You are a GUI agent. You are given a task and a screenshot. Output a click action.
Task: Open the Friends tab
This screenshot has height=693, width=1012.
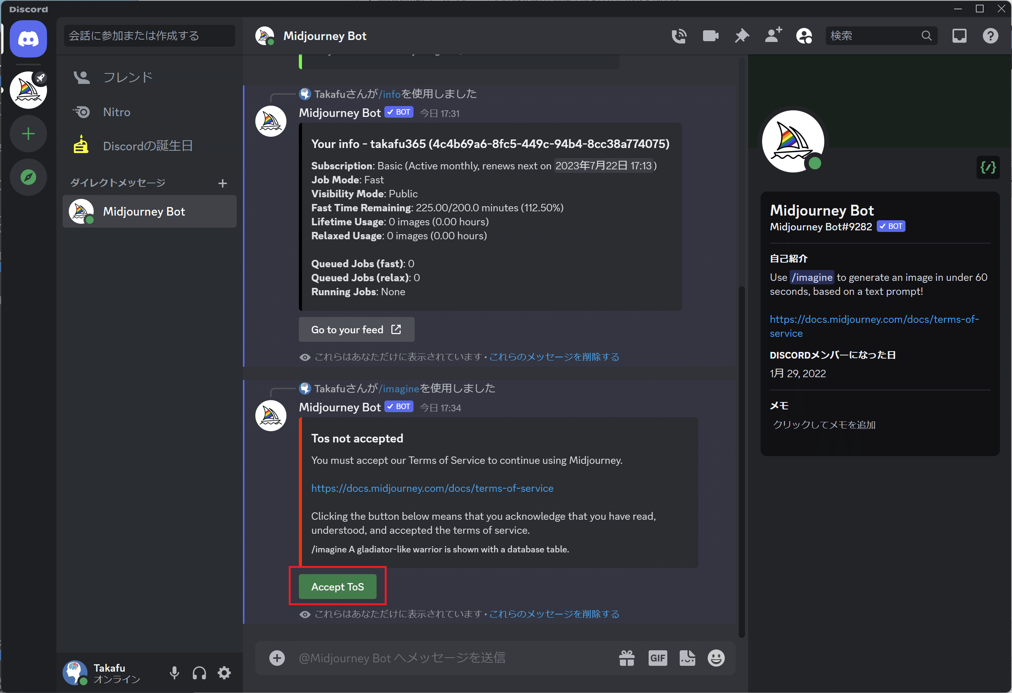[x=127, y=77]
